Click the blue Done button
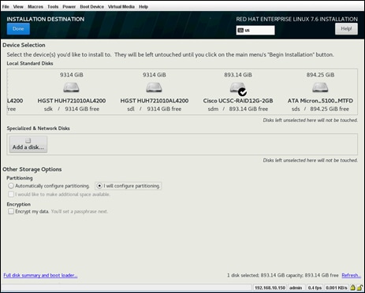Viewport: 365px width, 293px height. point(18,29)
